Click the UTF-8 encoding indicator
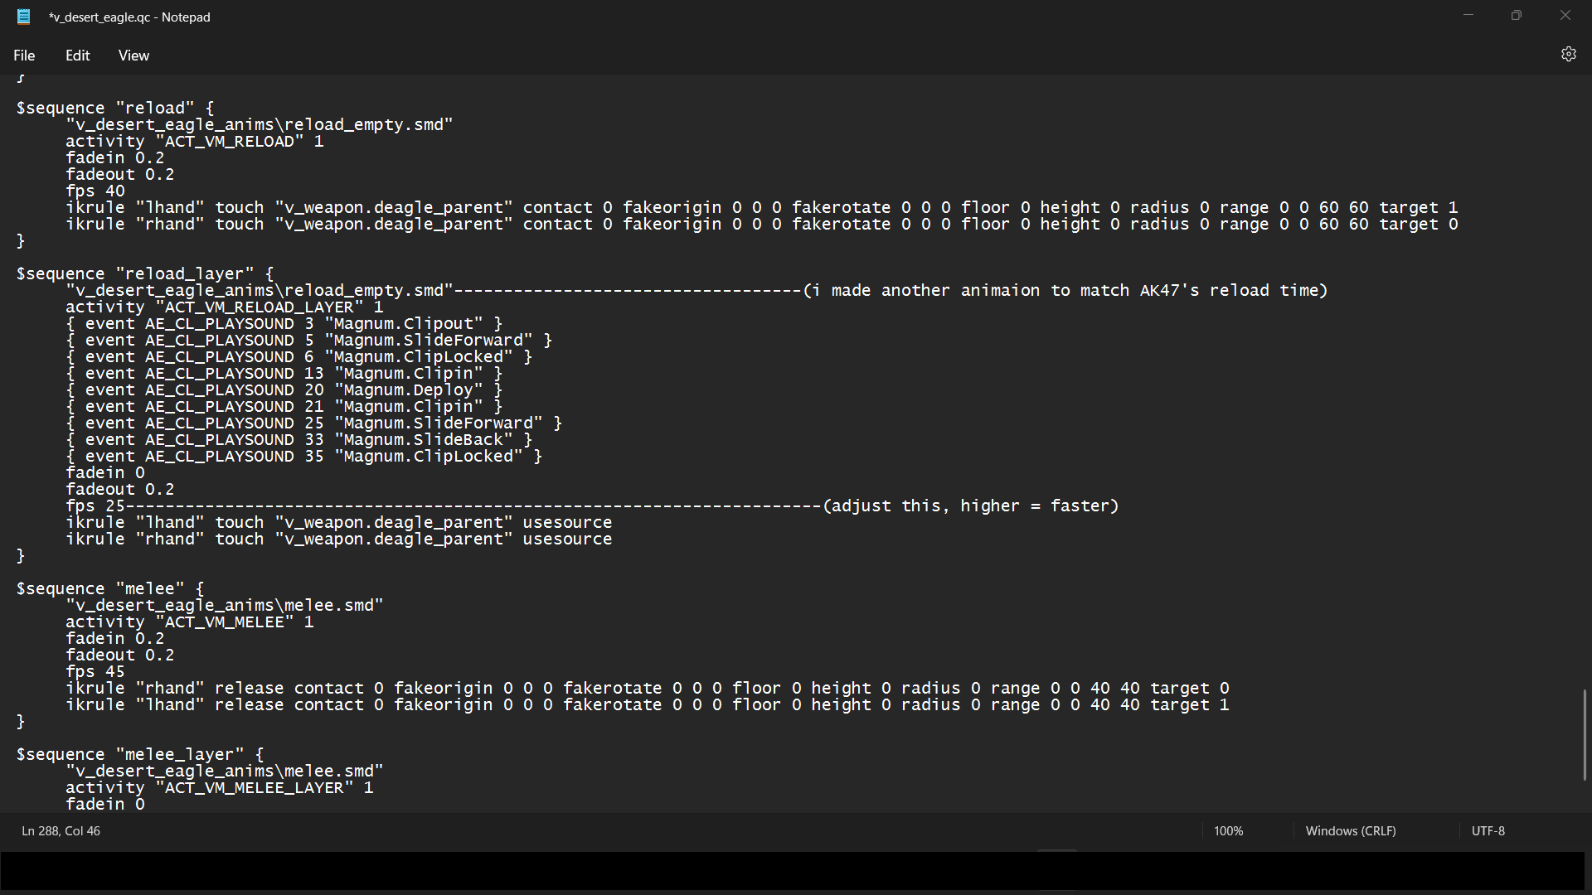 tap(1488, 830)
